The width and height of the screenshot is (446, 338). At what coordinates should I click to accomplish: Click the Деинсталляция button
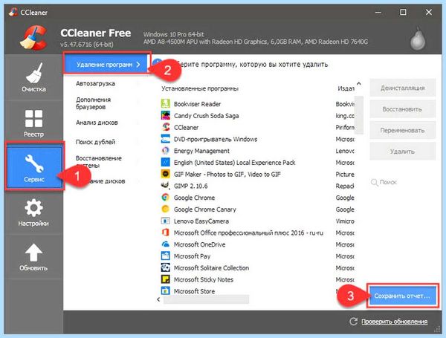coord(402,88)
